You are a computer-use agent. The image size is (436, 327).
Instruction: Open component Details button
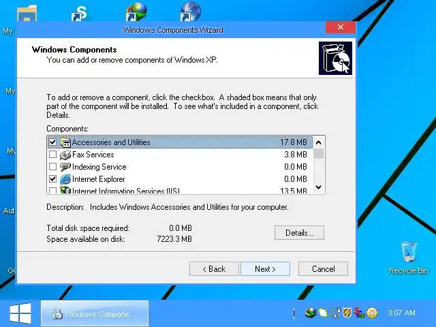pyautogui.click(x=299, y=233)
